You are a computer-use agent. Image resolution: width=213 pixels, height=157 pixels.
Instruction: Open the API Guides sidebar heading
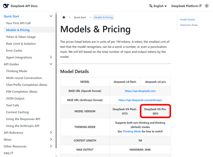11,64
